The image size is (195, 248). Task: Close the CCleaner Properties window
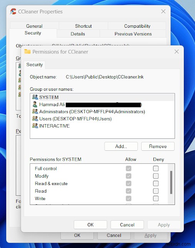[163, 12]
